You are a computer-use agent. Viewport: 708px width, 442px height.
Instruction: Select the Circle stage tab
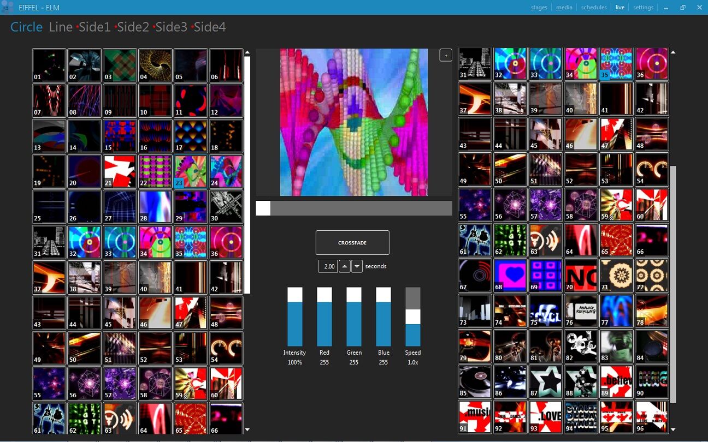26,27
